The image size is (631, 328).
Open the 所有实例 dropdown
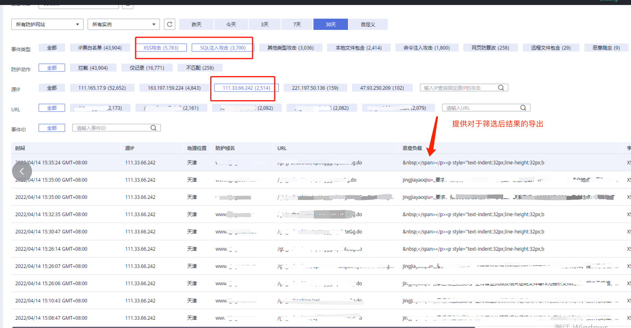click(124, 24)
